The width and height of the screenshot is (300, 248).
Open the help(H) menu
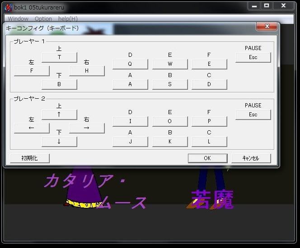(68, 18)
